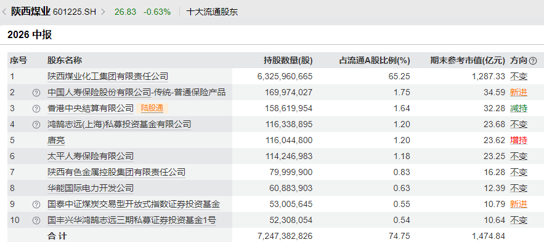This screenshot has height=242, width=544.
Task: Open shareholder 香港中央结算有限公司
Action: (x=90, y=108)
